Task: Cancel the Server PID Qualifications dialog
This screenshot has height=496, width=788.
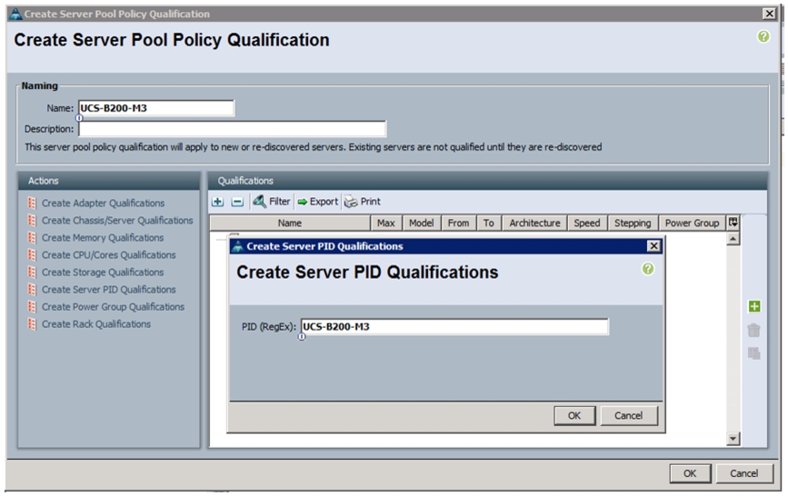Action: 629,415
